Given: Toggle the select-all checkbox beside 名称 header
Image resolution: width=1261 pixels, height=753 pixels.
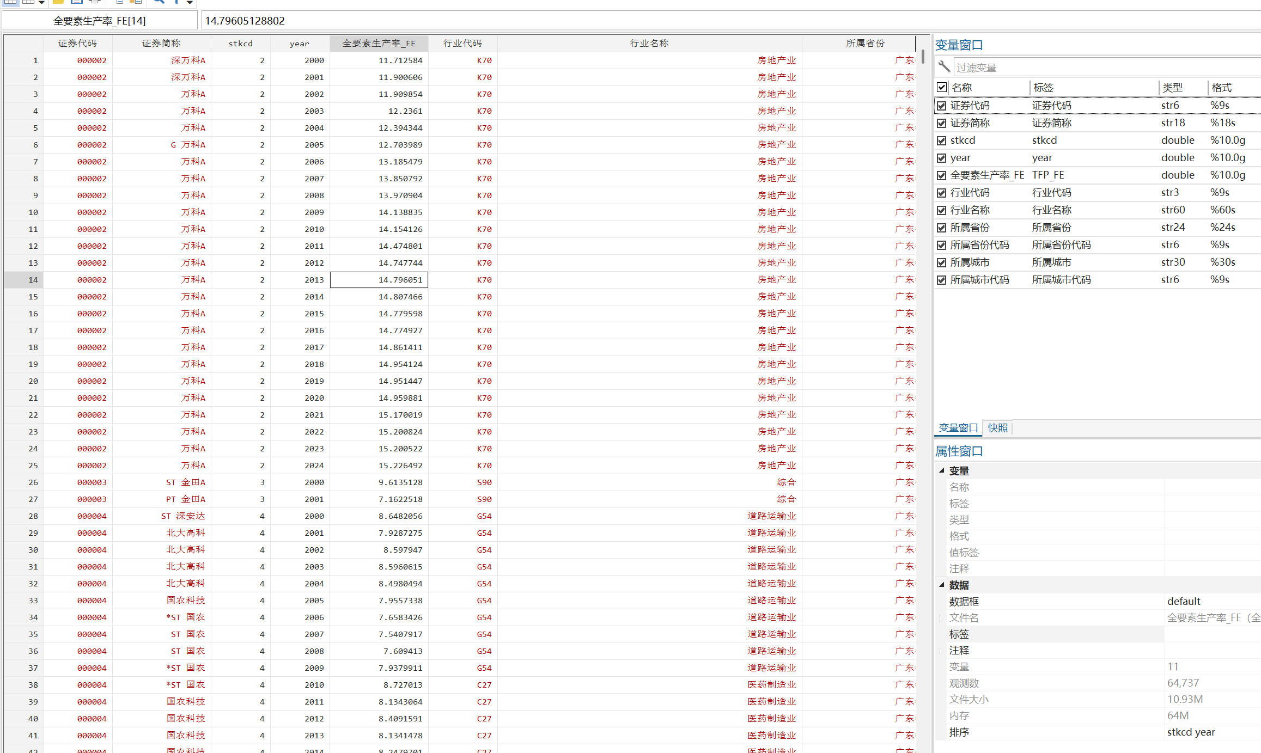Looking at the screenshot, I should point(942,87).
